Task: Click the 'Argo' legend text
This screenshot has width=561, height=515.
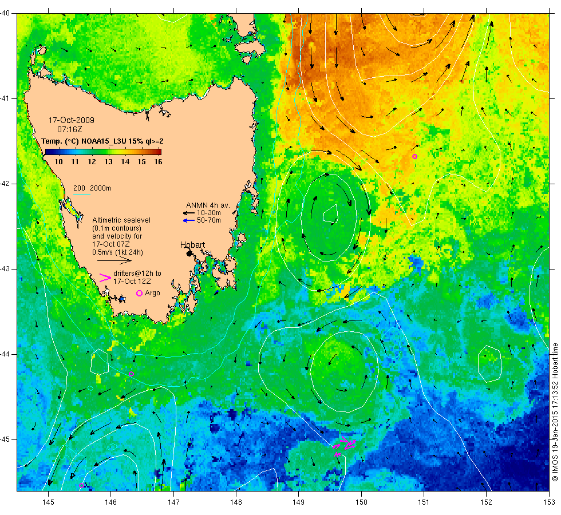Action: click(x=152, y=293)
